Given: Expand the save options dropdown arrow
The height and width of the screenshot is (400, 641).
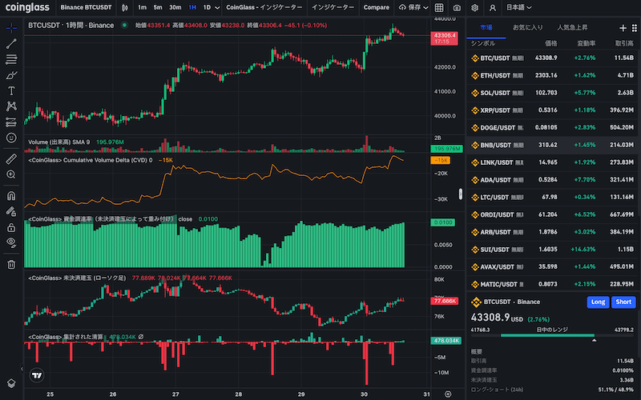Looking at the screenshot, I should tap(425, 8).
